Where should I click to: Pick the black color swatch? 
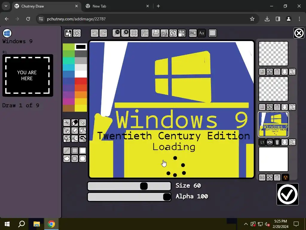(81, 47)
